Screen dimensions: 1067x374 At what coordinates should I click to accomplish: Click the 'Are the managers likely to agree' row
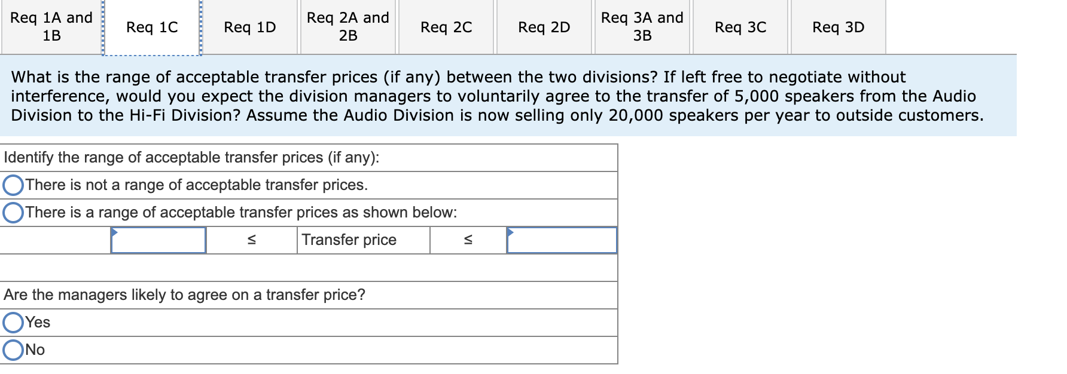point(184,294)
